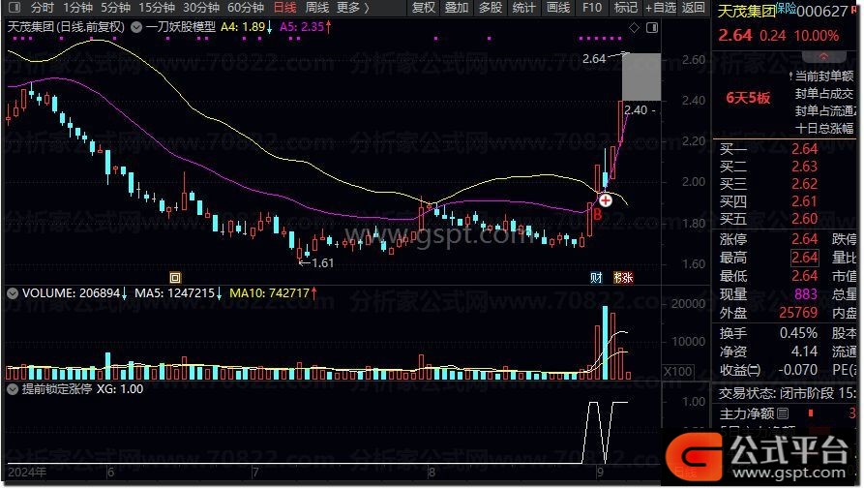Expand 更多 periods menu
This screenshot has height=489, width=864.
[352, 8]
